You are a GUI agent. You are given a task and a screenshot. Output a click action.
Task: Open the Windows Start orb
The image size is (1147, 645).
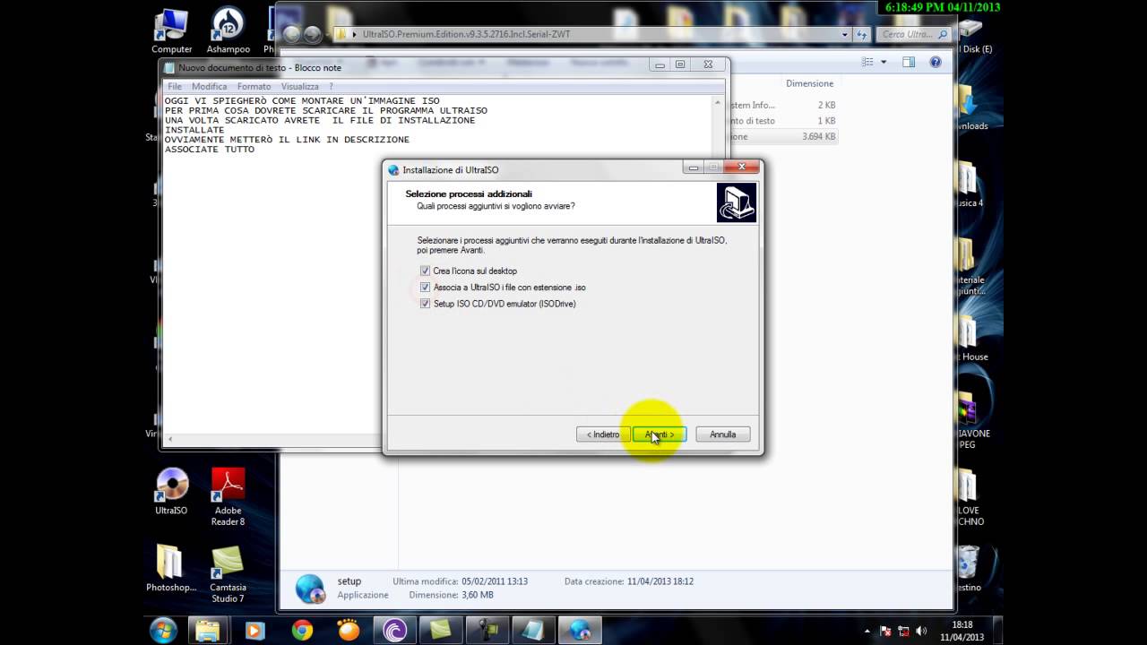(x=163, y=631)
